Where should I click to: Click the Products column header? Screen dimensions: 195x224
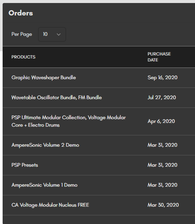point(23,57)
